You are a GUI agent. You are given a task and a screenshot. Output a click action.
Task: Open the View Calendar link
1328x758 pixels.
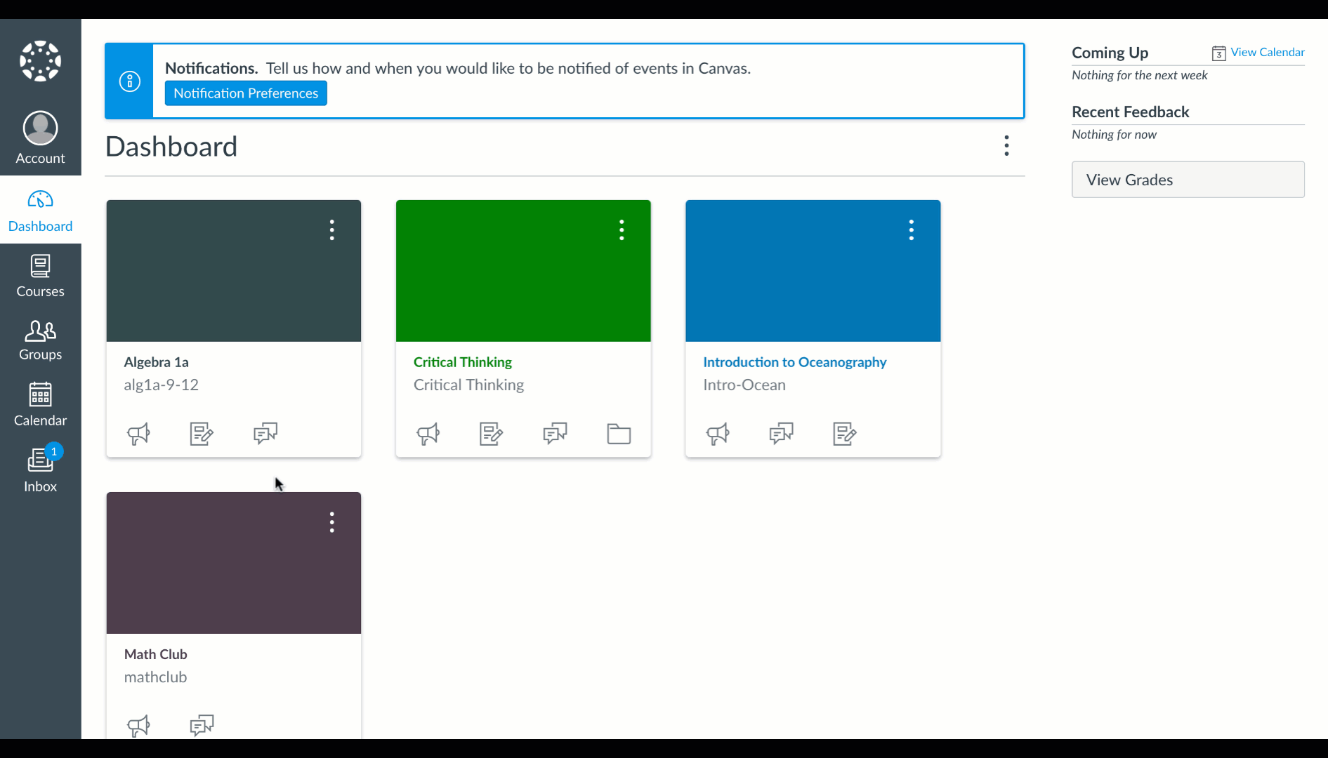click(x=1267, y=53)
